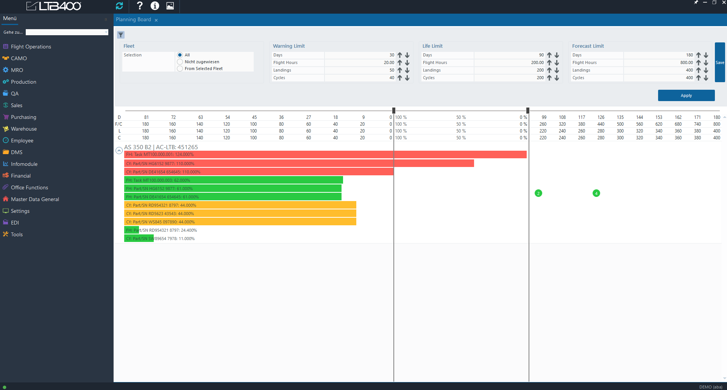Click the Save button
This screenshot has width=727, height=390.
point(720,62)
